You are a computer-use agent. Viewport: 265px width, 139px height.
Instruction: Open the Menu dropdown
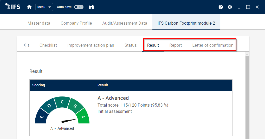point(44,7)
